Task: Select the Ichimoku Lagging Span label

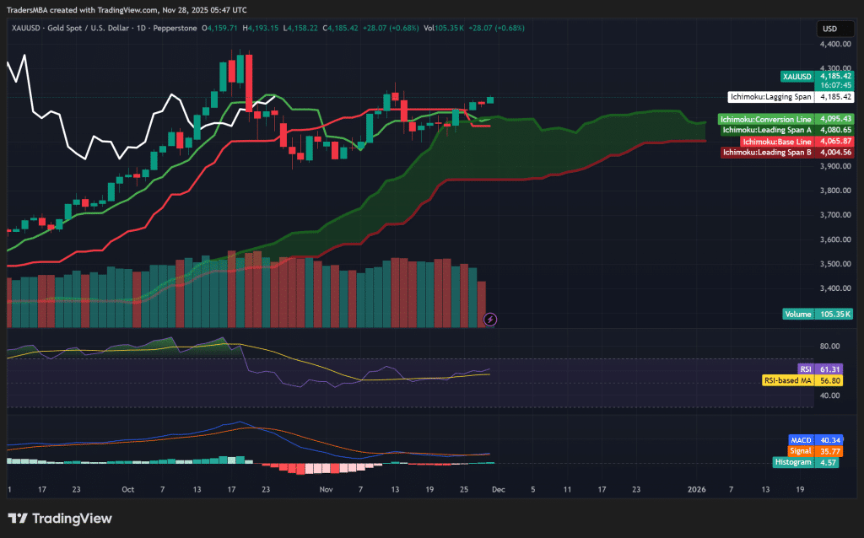Action: (x=770, y=97)
